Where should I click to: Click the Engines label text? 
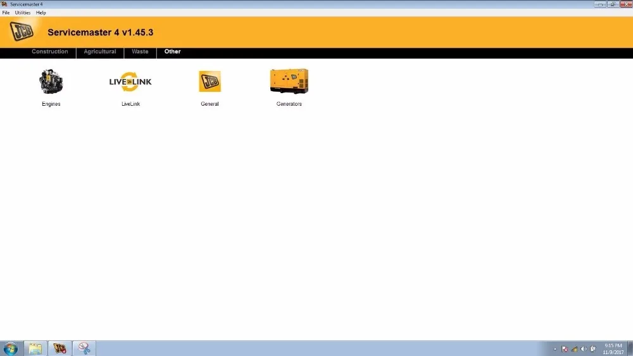[x=51, y=104]
